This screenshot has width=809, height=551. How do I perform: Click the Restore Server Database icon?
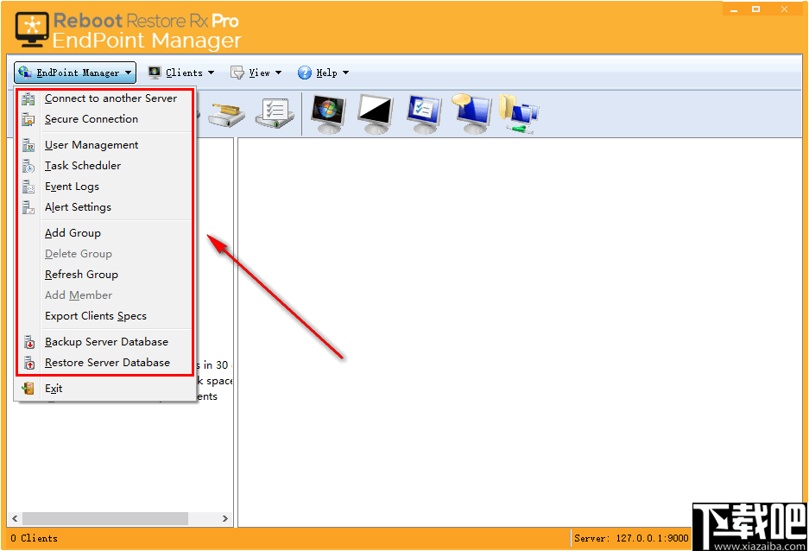(x=29, y=363)
